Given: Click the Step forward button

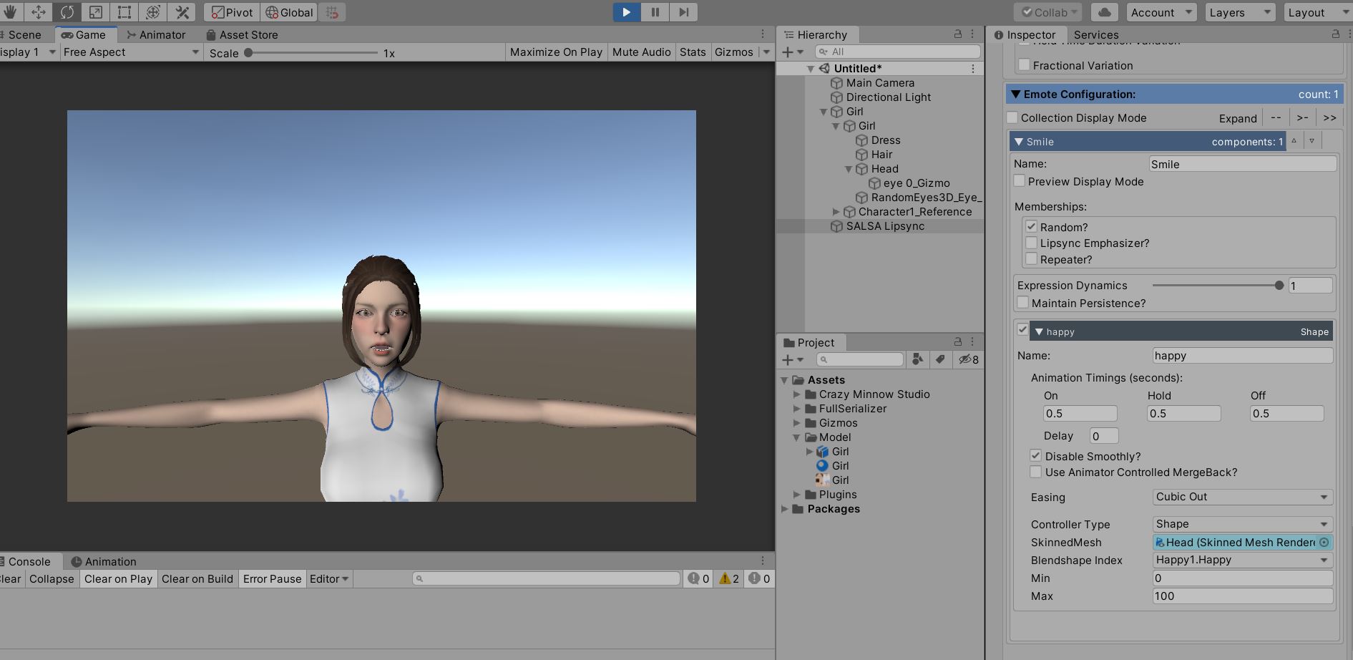Looking at the screenshot, I should (683, 12).
